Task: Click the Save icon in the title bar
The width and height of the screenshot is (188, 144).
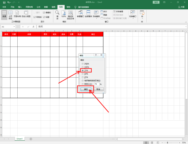Action: tap(4, 2)
